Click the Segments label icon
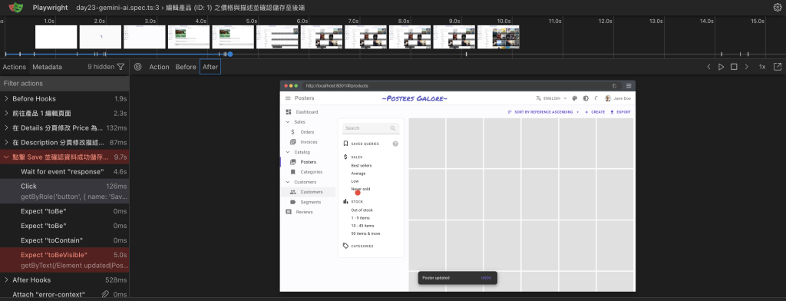Image resolution: width=786 pixels, height=301 pixels. (292, 202)
